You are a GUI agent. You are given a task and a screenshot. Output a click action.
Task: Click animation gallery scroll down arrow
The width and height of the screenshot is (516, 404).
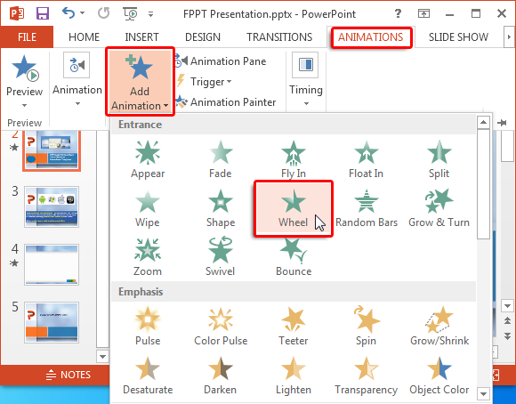click(x=483, y=394)
